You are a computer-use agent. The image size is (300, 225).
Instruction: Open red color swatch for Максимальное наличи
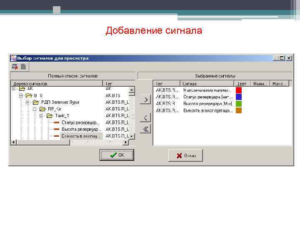[x=239, y=90]
